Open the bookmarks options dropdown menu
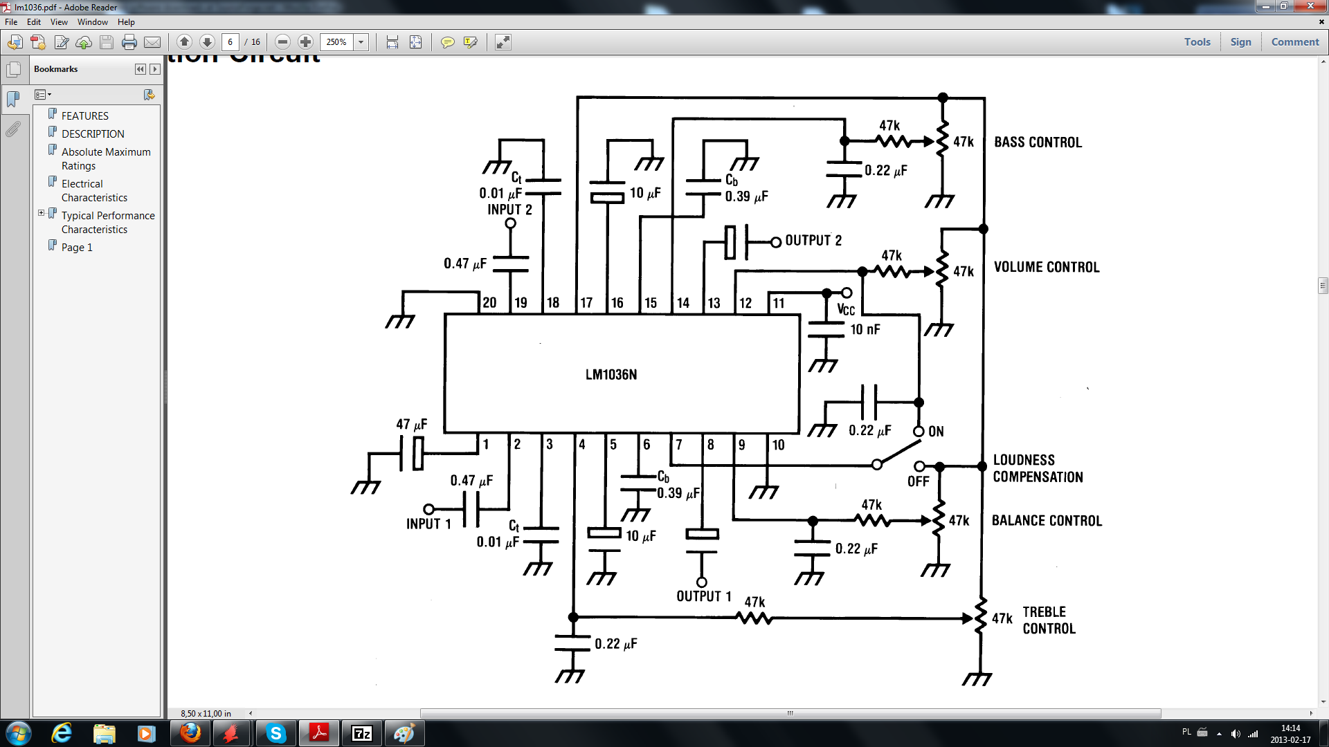This screenshot has width=1329, height=747. coord(43,95)
